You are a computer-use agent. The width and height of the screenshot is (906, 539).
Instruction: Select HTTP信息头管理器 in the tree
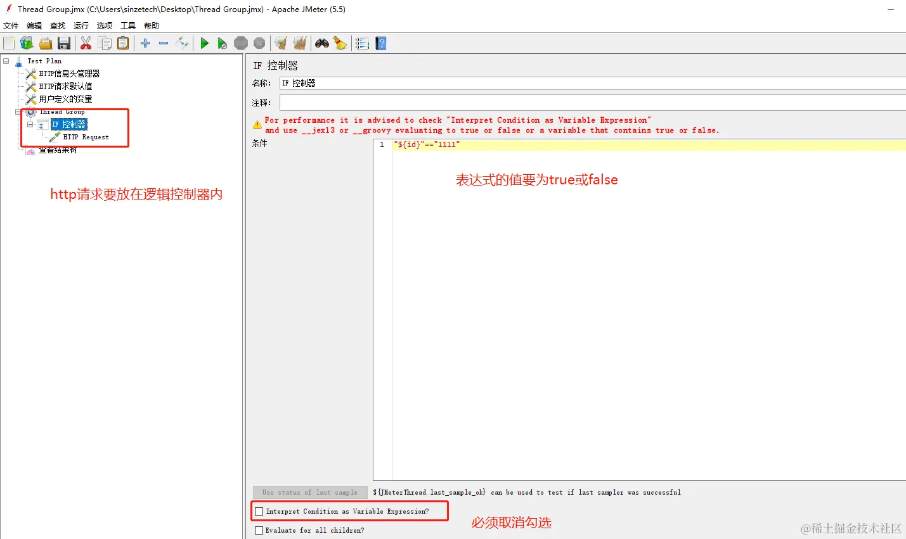69,73
